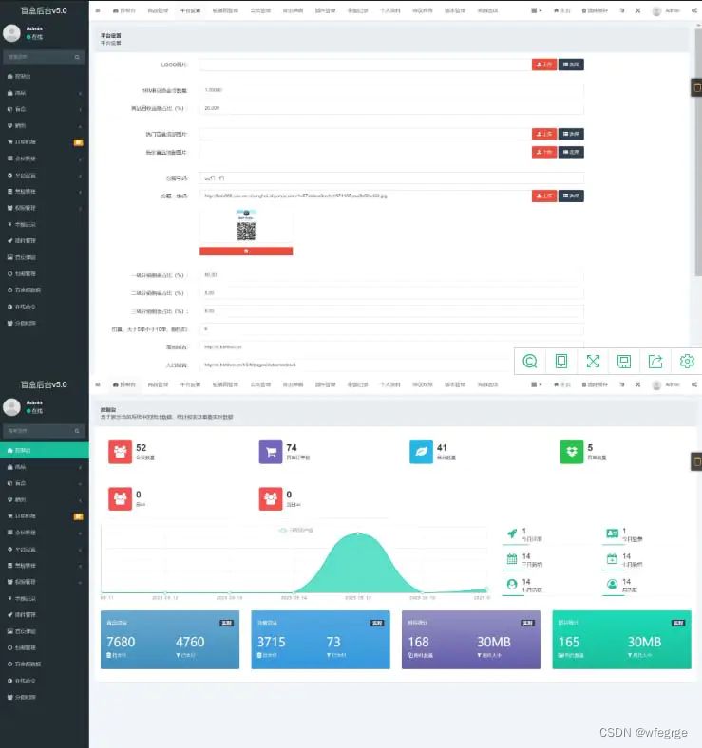The height and width of the screenshot is (748, 702).
Task: Select the blue leaf icon beside the 41 count
Action: tap(422, 452)
